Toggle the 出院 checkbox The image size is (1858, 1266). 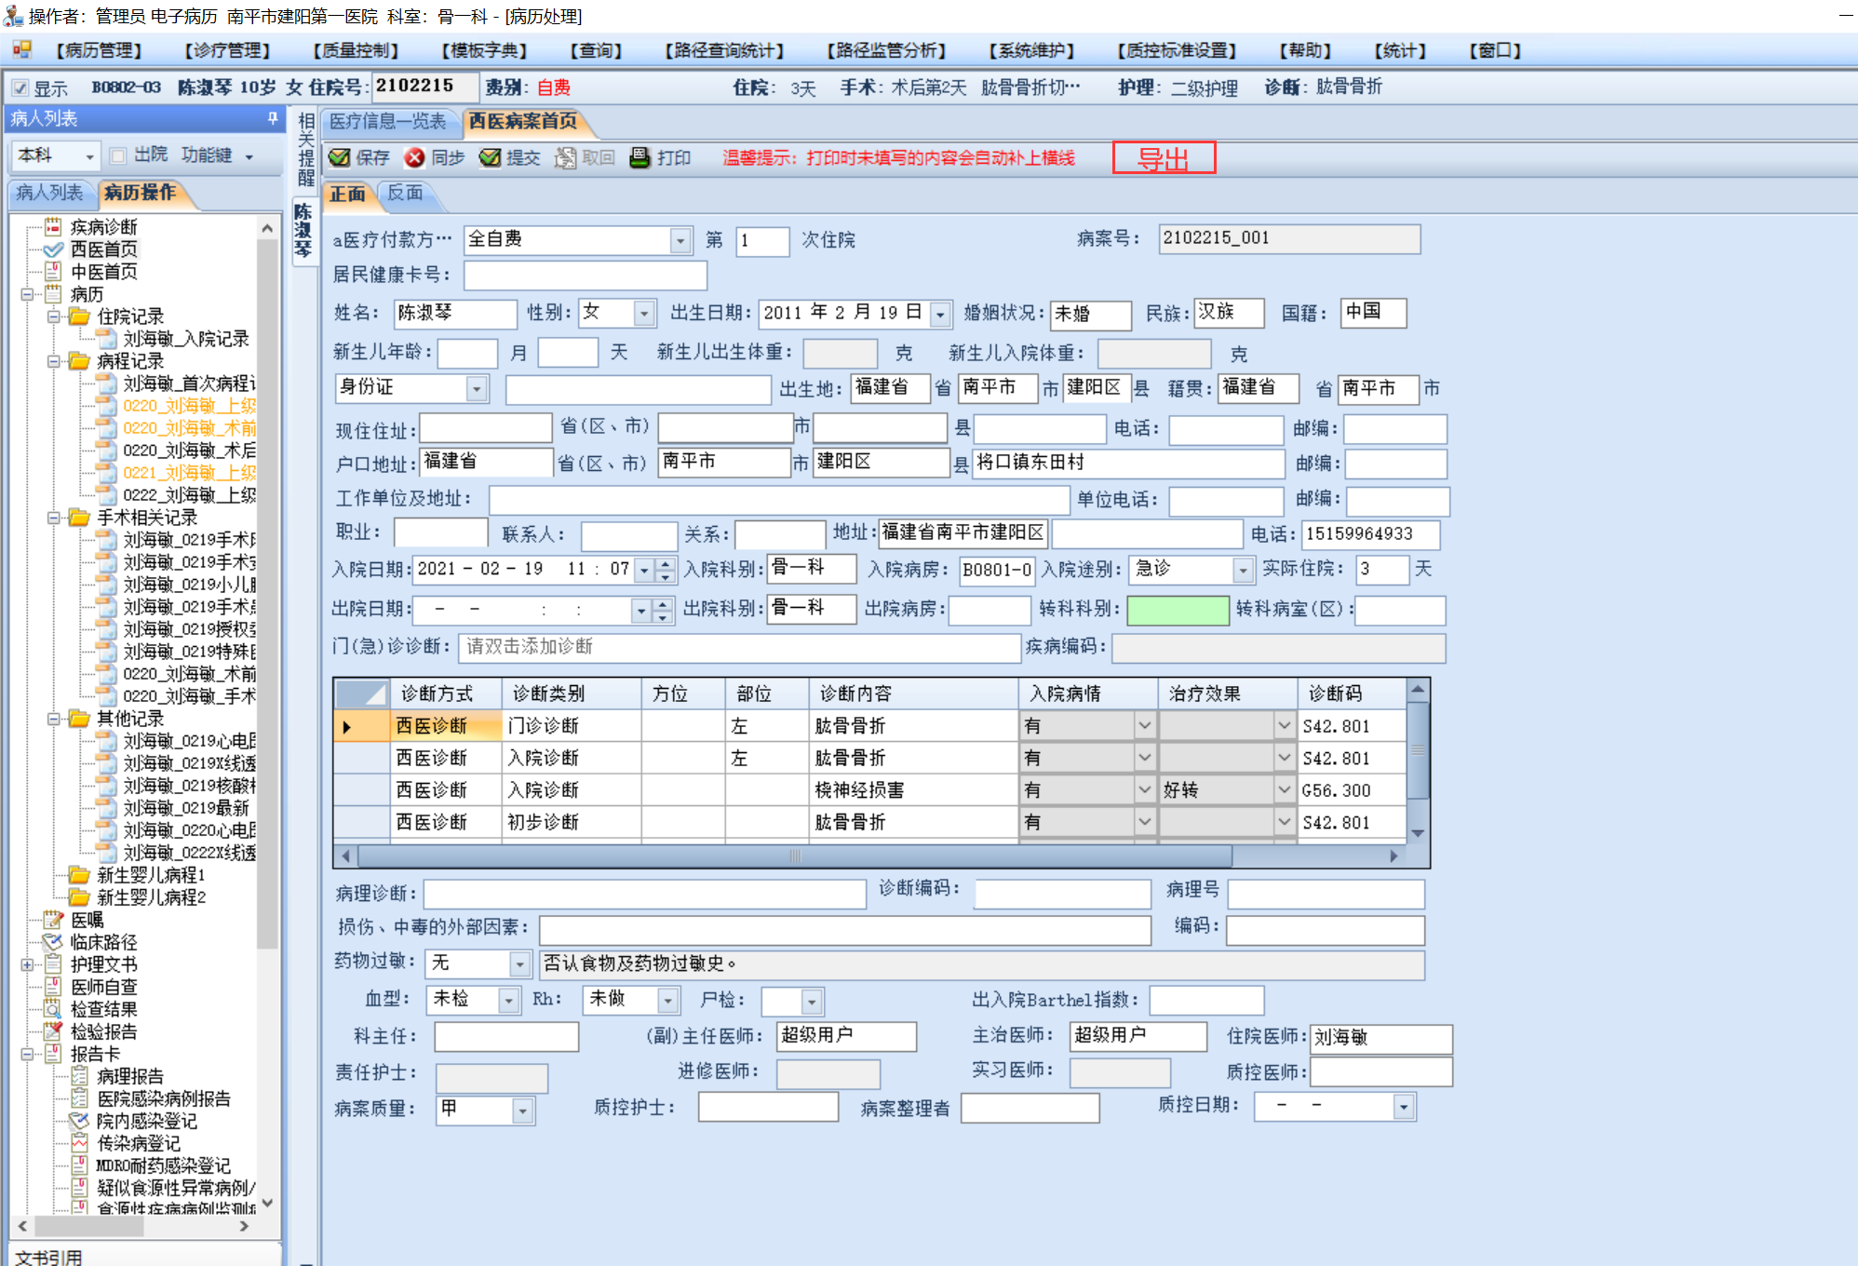[x=118, y=155]
